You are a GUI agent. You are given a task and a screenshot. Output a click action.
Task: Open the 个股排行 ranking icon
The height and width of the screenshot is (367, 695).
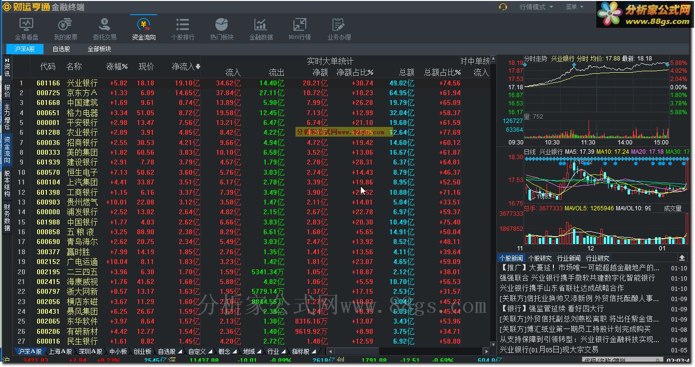183,29
